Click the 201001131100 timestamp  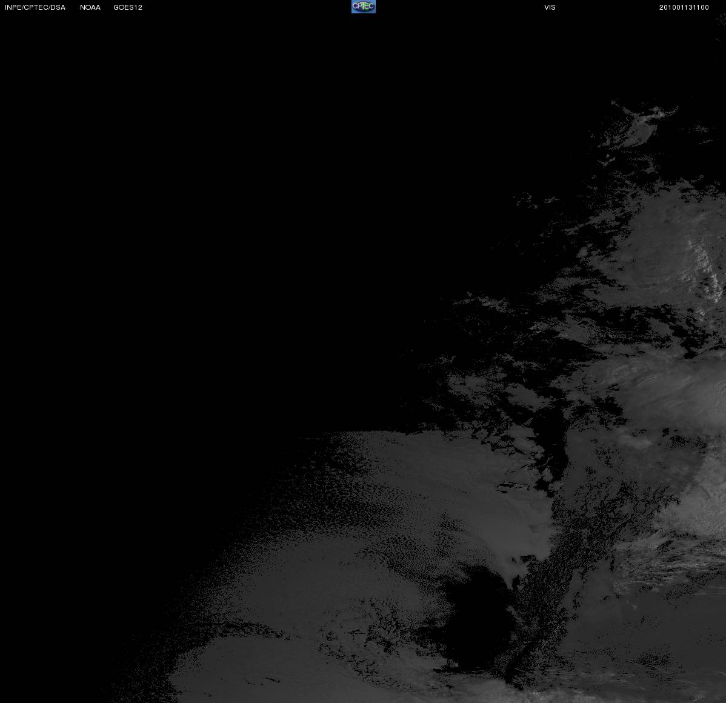[684, 7]
